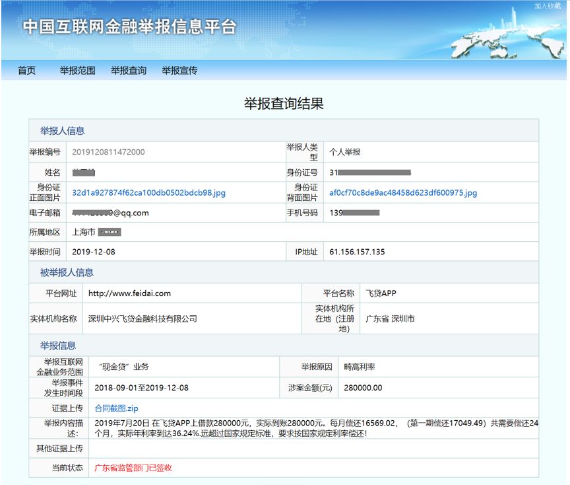Click the 举报查询结果 page heading
The height and width of the screenshot is (485, 570).
tap(284, 104)
